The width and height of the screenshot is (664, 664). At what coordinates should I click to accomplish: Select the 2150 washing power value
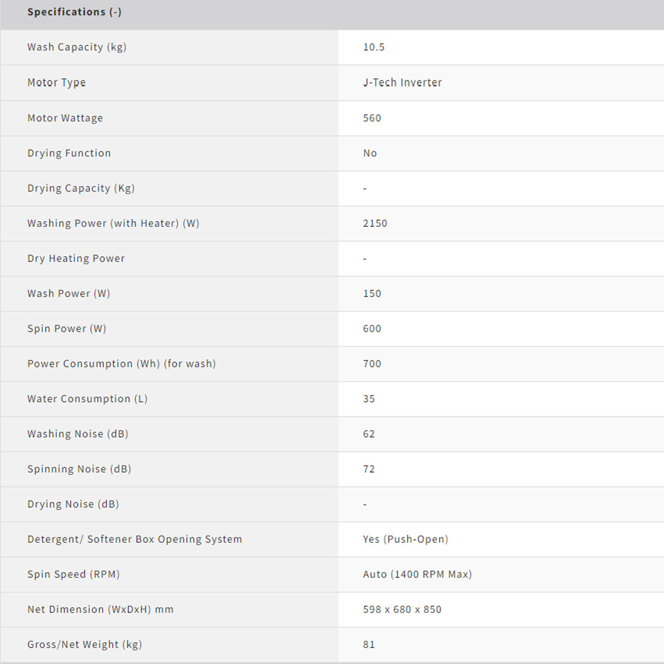click(375, 223)
